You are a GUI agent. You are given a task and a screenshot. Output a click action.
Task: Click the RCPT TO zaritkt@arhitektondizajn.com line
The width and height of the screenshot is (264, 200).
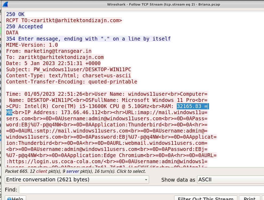(64, 20)
